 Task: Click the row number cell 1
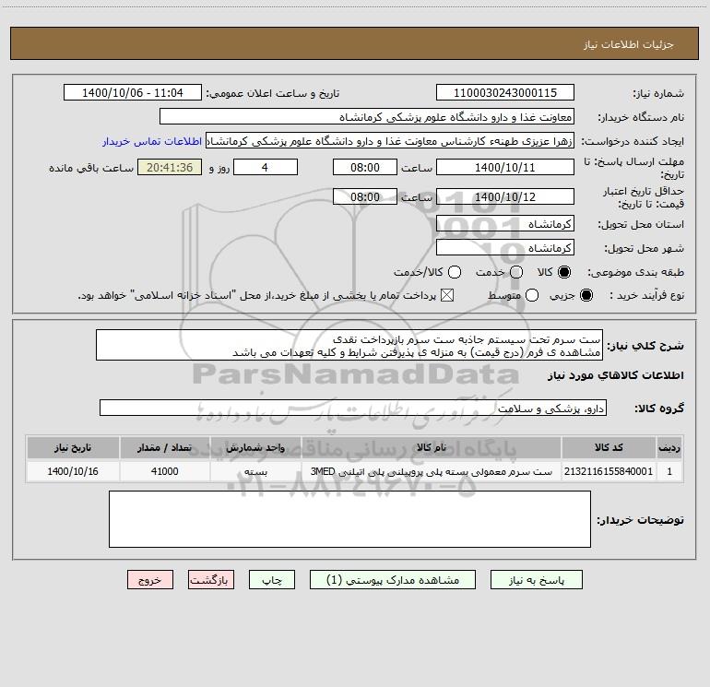coord(669,471)
